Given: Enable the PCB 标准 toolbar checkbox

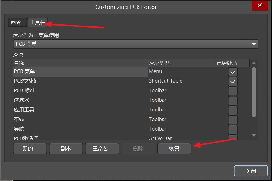Looking at the screenshot, I should click(233, 91).
